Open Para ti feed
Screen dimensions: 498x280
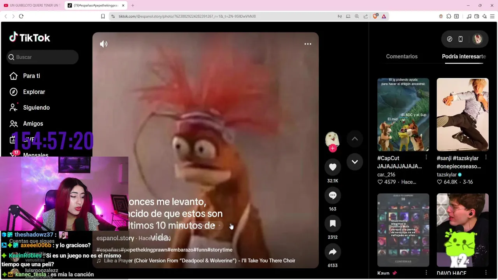click(26, 76)
